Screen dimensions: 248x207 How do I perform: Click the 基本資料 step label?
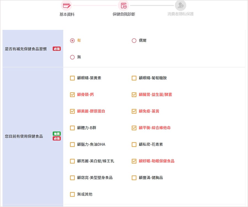[x=67, y=14]
